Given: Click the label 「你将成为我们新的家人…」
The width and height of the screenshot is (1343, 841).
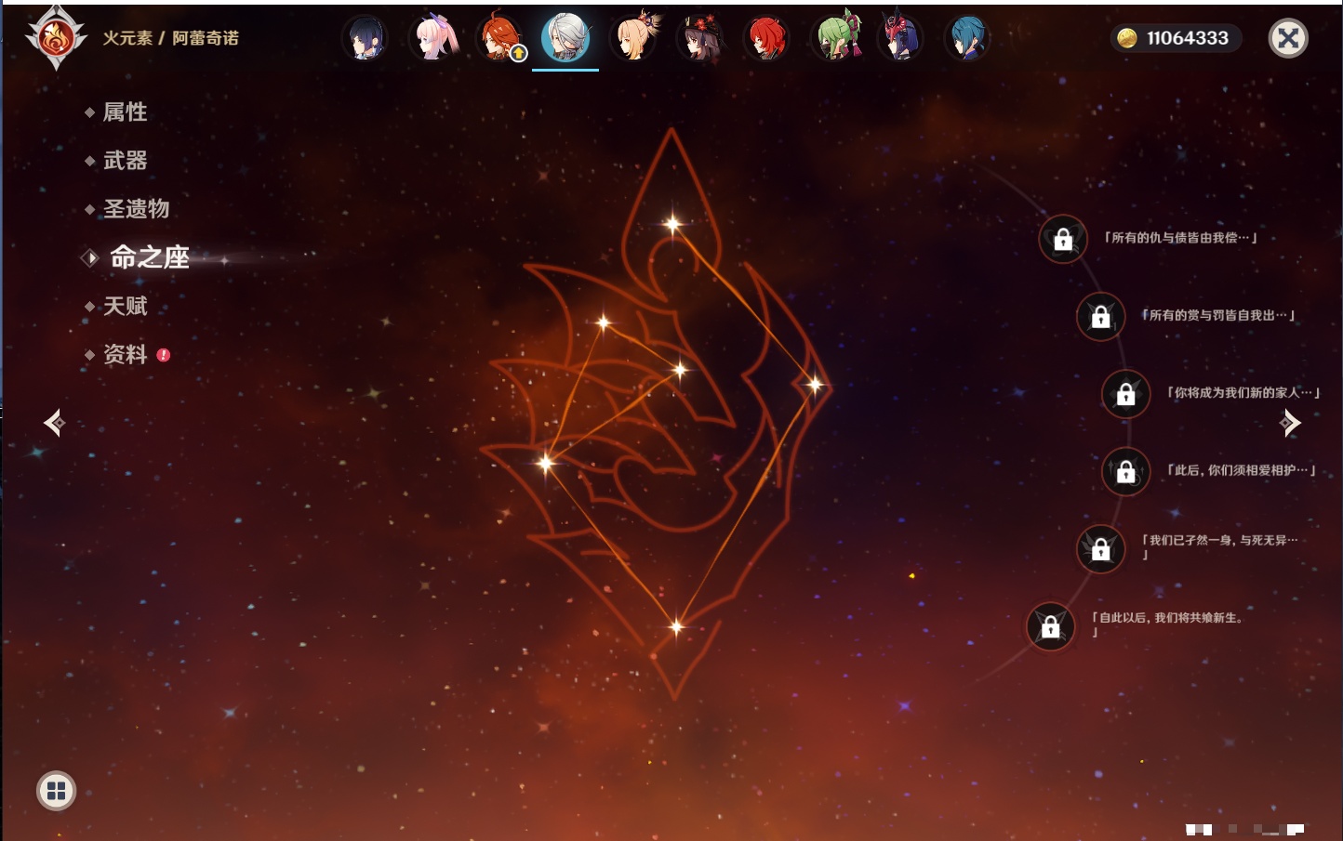Looking at the screenshot, I should pos(1243,392).
